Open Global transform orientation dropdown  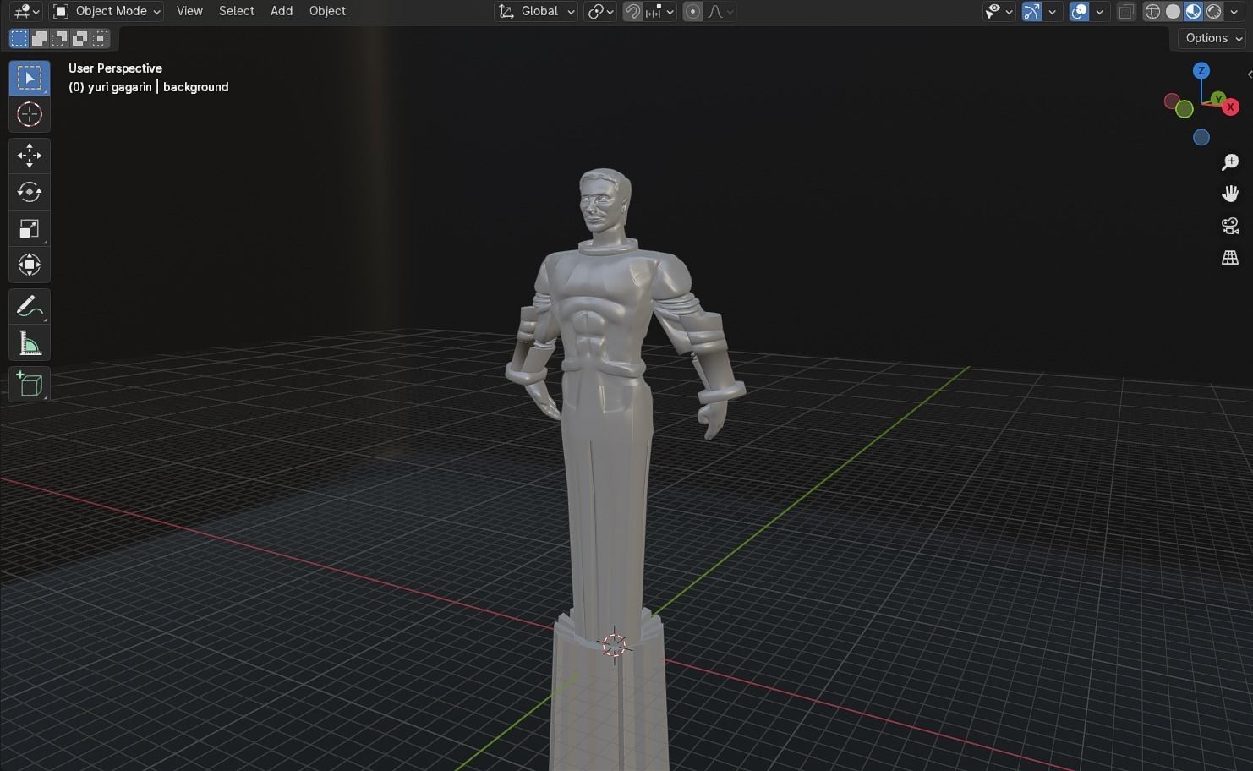pyautogui.click(x=536, y=11)
